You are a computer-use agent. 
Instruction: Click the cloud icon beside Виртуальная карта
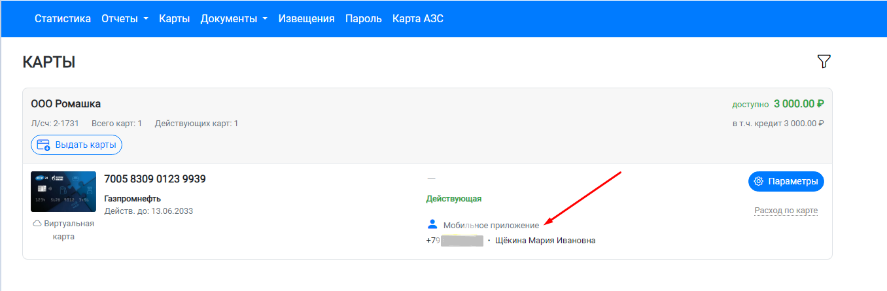37,224
